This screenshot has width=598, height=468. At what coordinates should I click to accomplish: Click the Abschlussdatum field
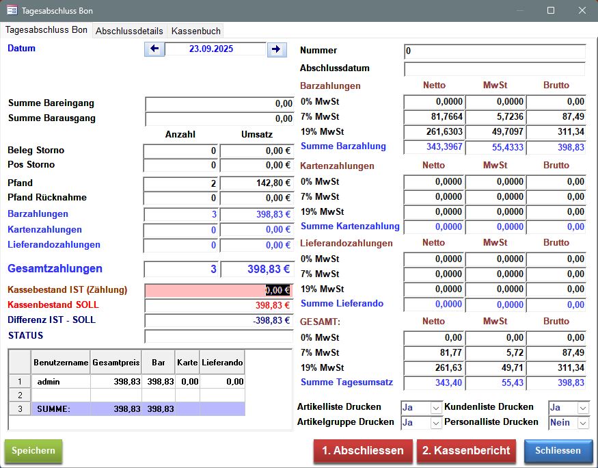(495, 69)
